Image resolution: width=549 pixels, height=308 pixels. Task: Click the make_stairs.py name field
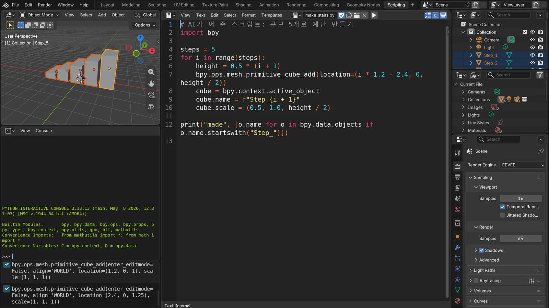click(x=320, y=15)
